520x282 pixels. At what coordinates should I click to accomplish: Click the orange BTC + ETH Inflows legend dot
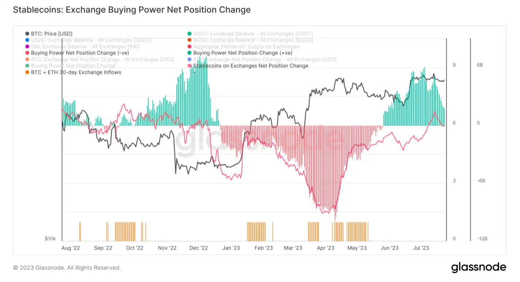[27, 72]
